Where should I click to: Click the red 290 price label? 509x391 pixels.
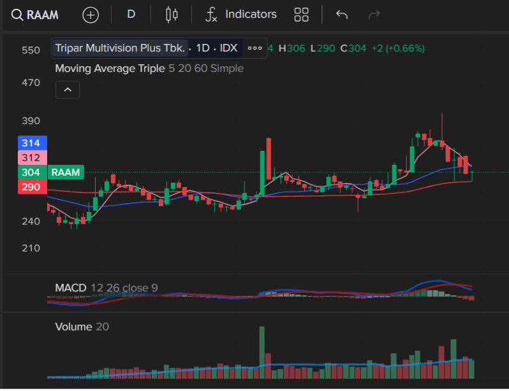[x=33, y=187]
